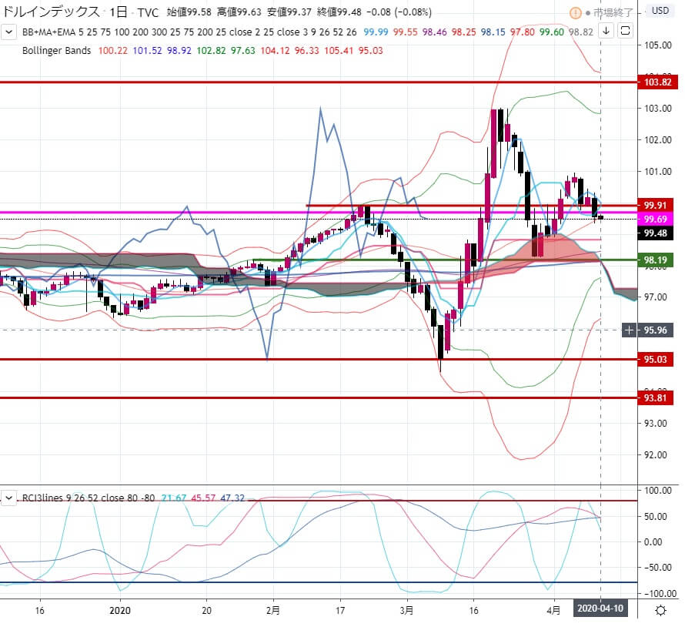Click the BB+MA+EMA indicator title
685x627 pixels.
tap(48, 32)
